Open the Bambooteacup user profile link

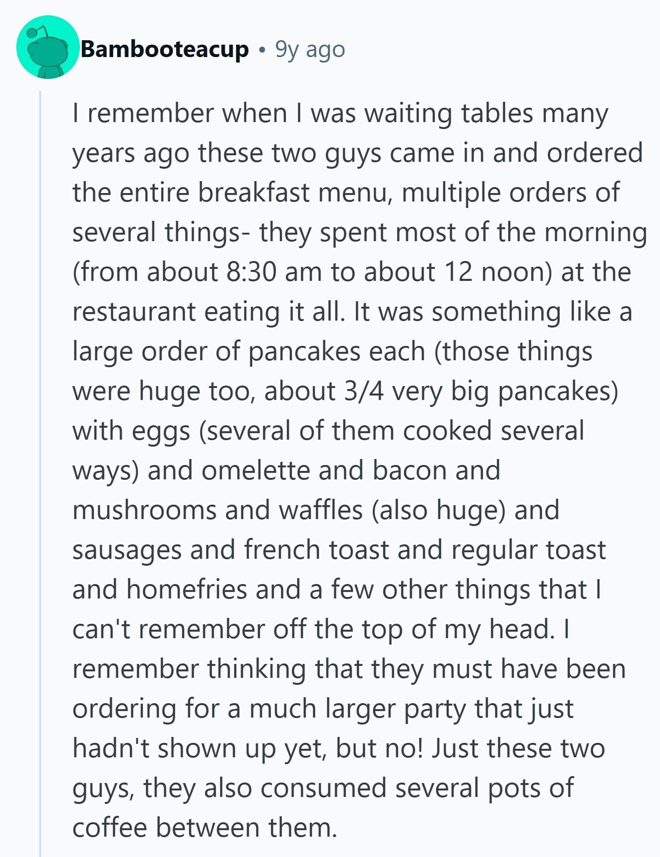point(164,49)
